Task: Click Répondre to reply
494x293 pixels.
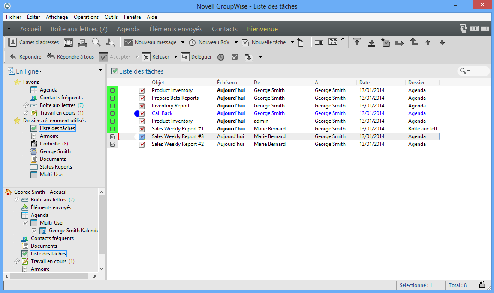Action: click(26, 57)
